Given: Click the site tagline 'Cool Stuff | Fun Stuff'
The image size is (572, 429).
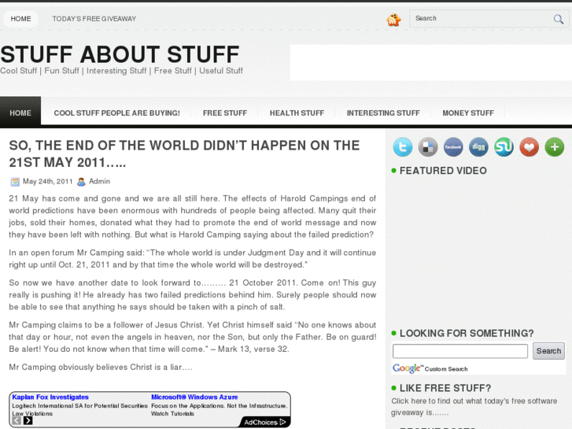Looking at the screenshot, I should tap(121, 71).
